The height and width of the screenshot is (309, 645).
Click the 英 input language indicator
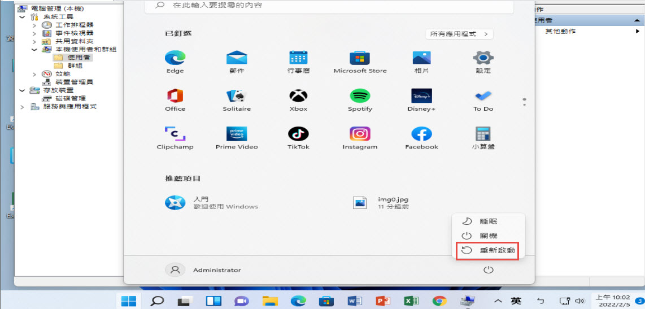(516, 301)
